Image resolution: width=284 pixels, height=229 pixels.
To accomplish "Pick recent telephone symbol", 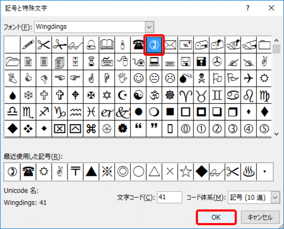I will (28, 172).
